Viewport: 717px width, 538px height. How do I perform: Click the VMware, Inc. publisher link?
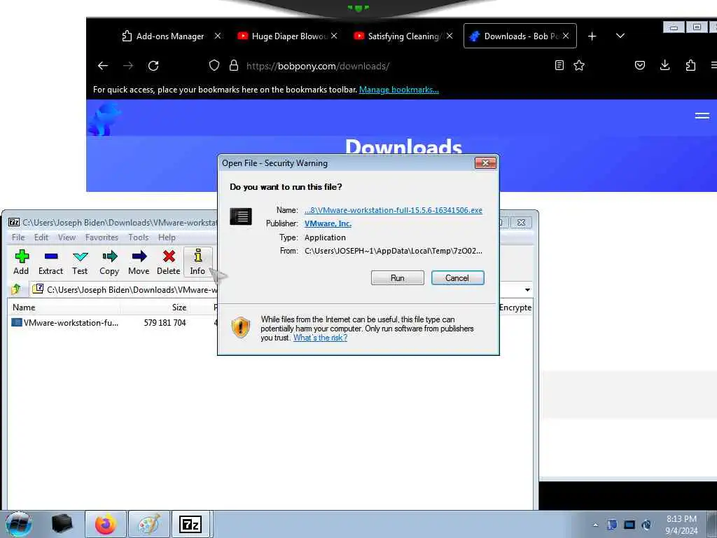pos(328,223)
